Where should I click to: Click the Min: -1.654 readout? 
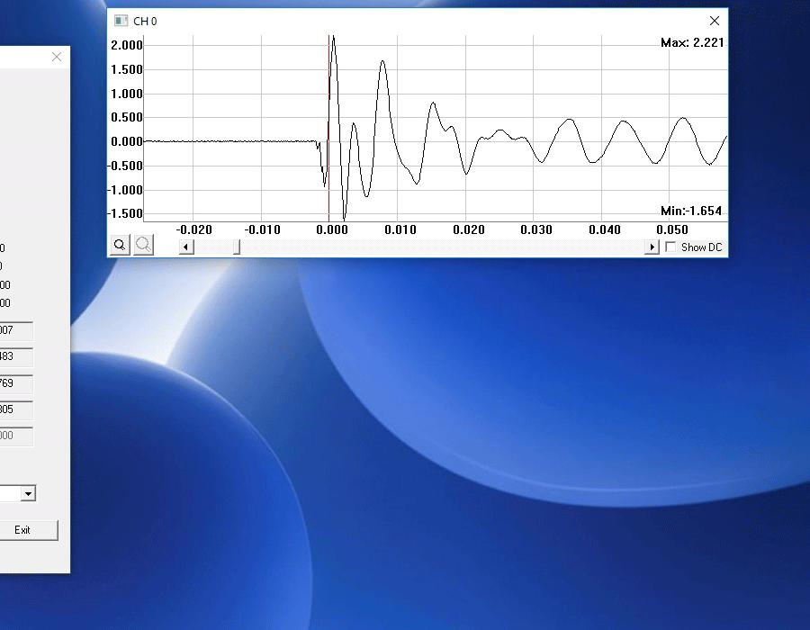tap(691, 211)
